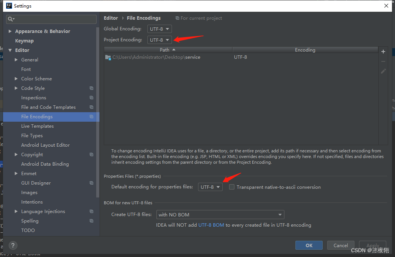Open the Create UTF-8 files dropdown
This screenshot has width=395, height=257.
pyautogui.click(x=220, y=215)
